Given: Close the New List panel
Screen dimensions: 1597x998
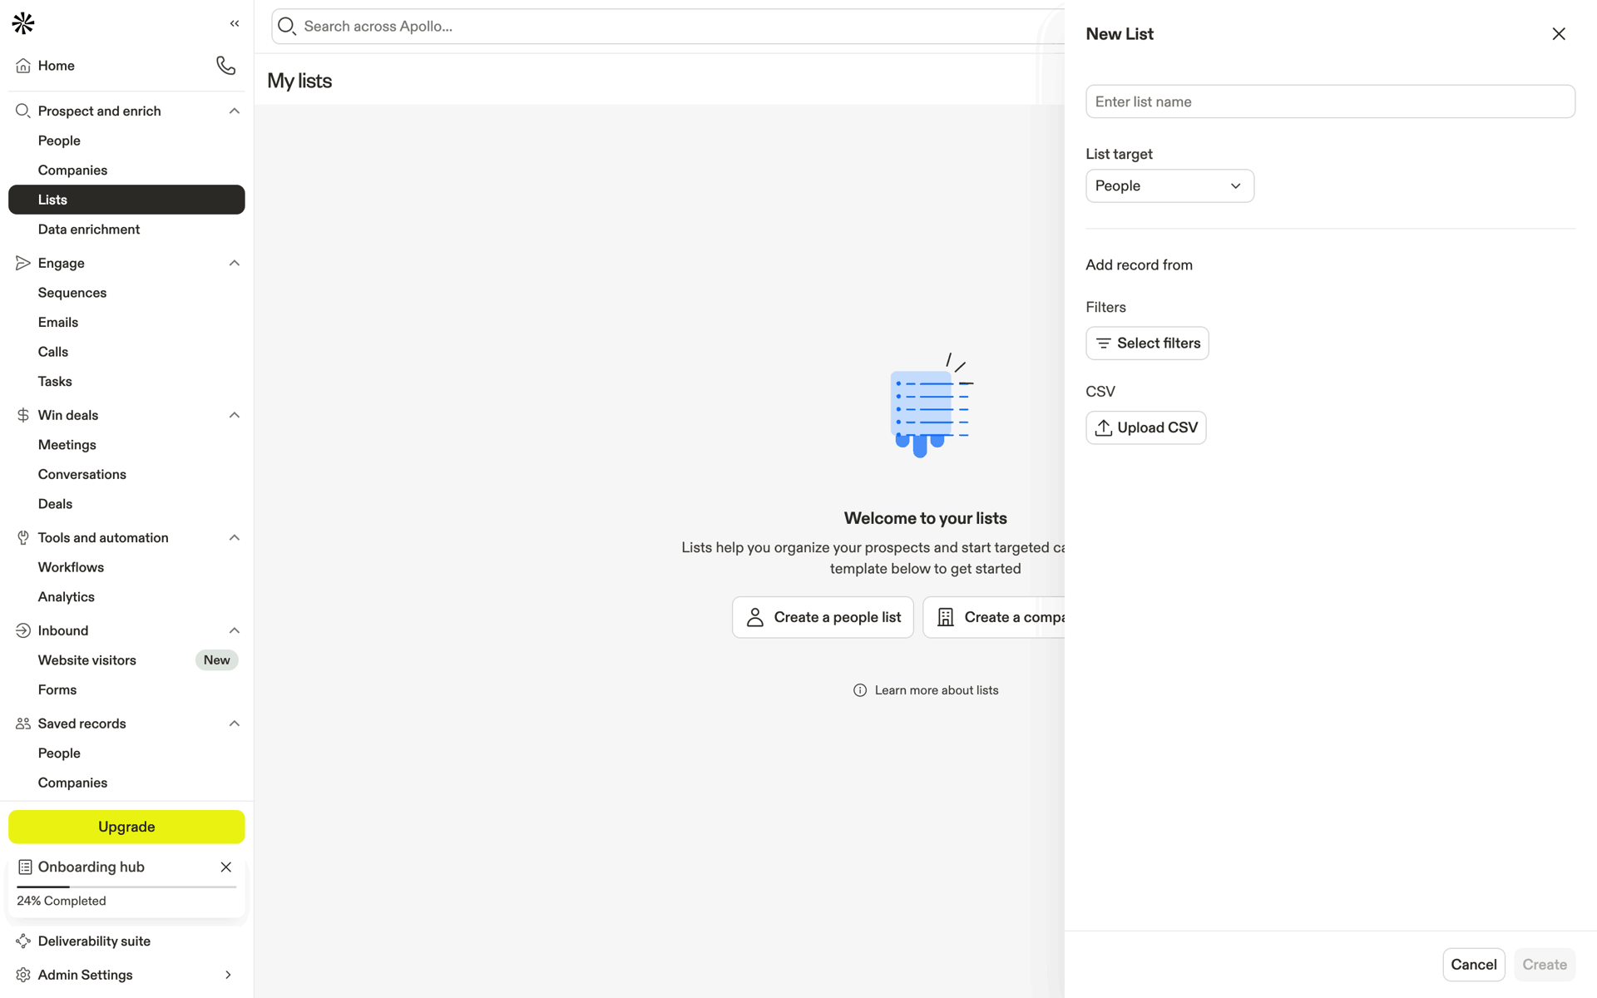Looking at the screenshot, I should (1558, 34).
